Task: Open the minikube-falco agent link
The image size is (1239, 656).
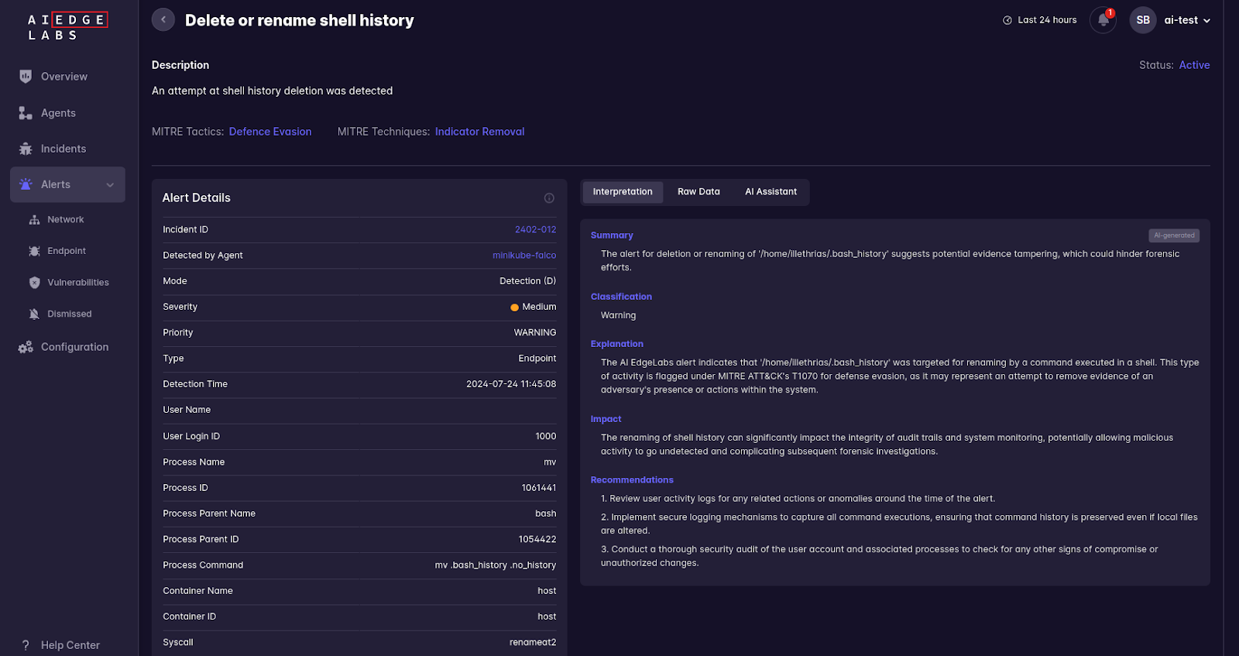Action: pos(523,256)
